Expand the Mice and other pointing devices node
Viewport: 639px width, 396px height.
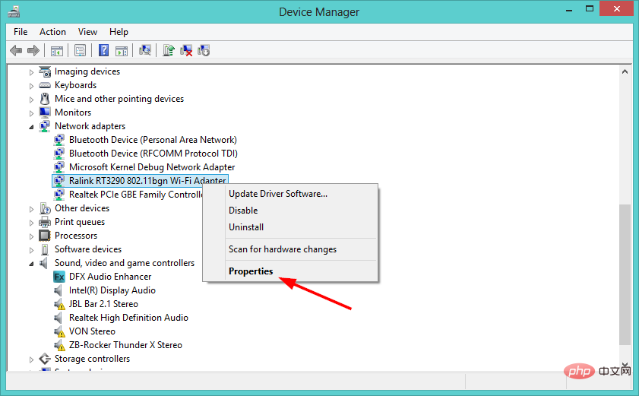pyautogui.click(x=31, y=100)
